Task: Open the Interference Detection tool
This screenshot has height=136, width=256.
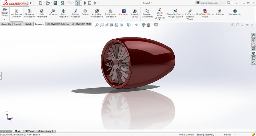Action: click(x=16, y=14)
